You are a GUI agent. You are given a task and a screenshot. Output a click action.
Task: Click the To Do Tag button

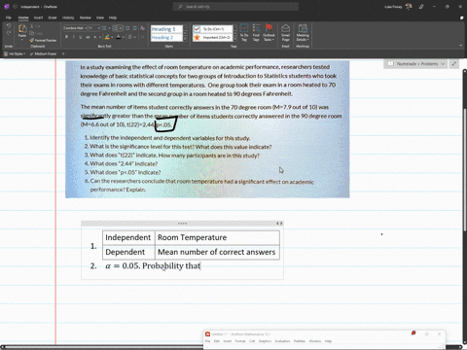(x=244, y=33)
